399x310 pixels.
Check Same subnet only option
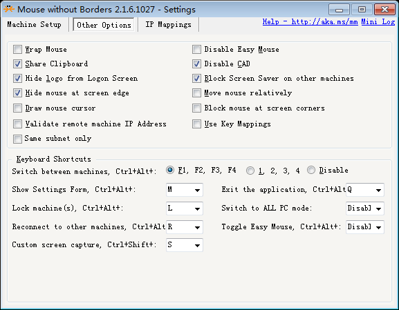[x=17, y=139]
